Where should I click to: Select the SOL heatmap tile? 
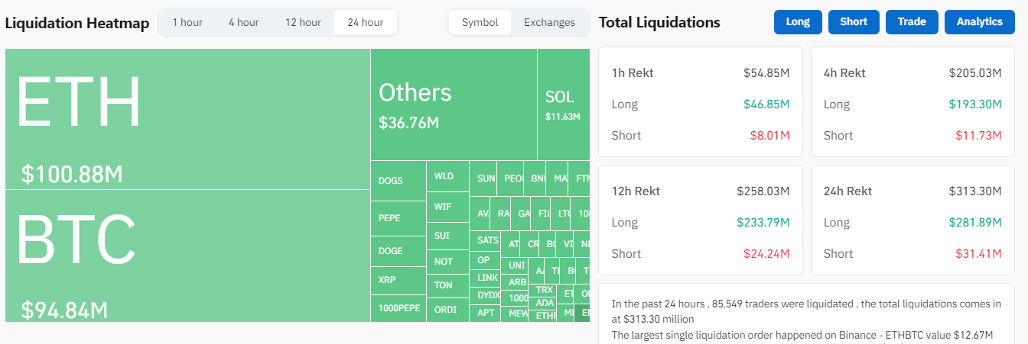click(x=563, y=104)
